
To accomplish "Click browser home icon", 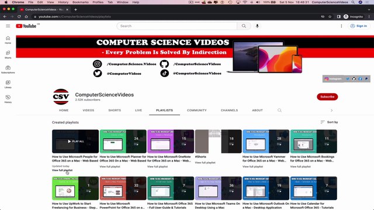I will pyautogui.click(x=26, y=17).
